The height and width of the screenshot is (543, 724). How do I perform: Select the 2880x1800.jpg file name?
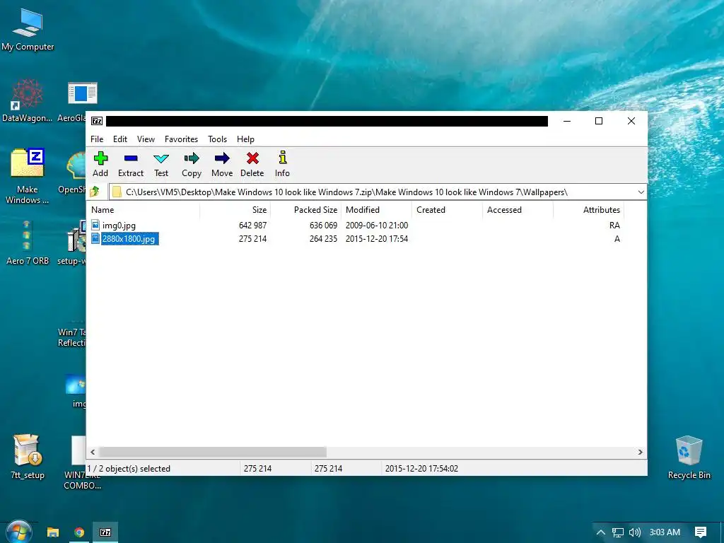tap(129, 239)
